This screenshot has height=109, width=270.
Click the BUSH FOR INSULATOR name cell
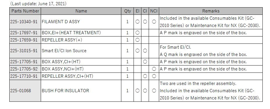(x=81, y=91)
